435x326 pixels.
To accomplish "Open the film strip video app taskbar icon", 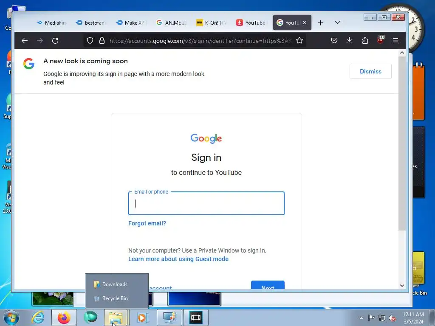I will (195, 318).
